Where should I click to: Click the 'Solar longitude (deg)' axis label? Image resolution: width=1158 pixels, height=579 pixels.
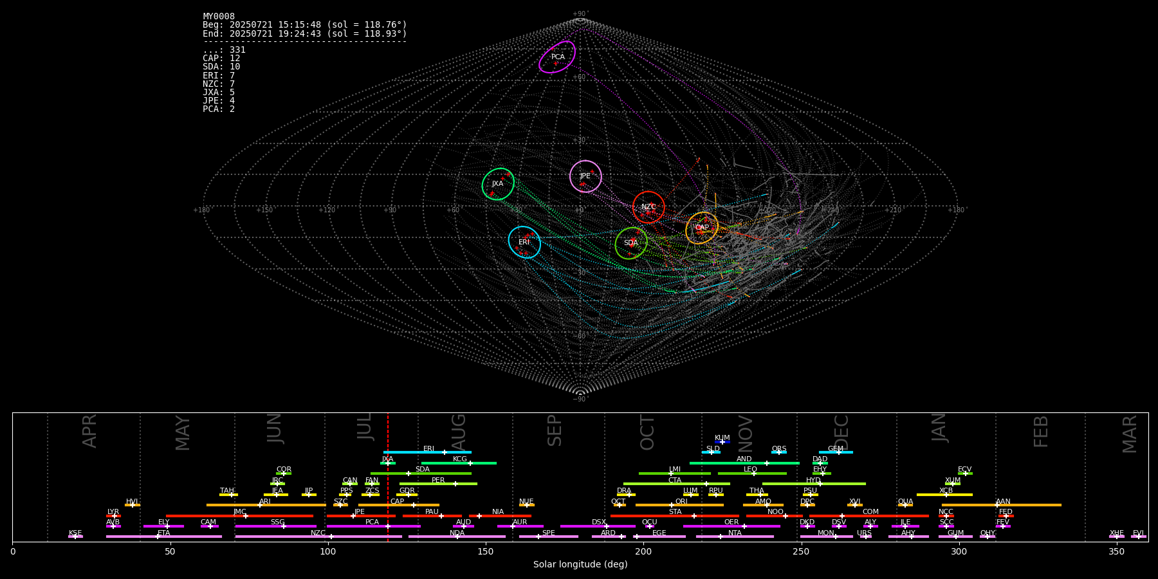pyautogui.click(x=580, y=565)
